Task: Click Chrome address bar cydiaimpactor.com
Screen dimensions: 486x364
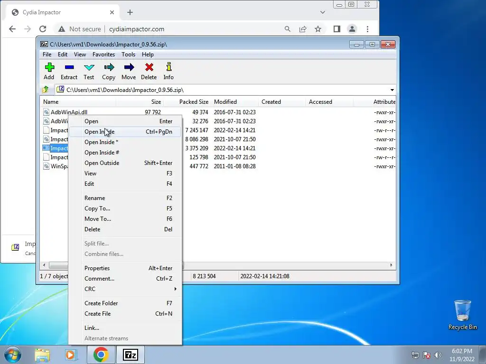Action: point(137,29)
